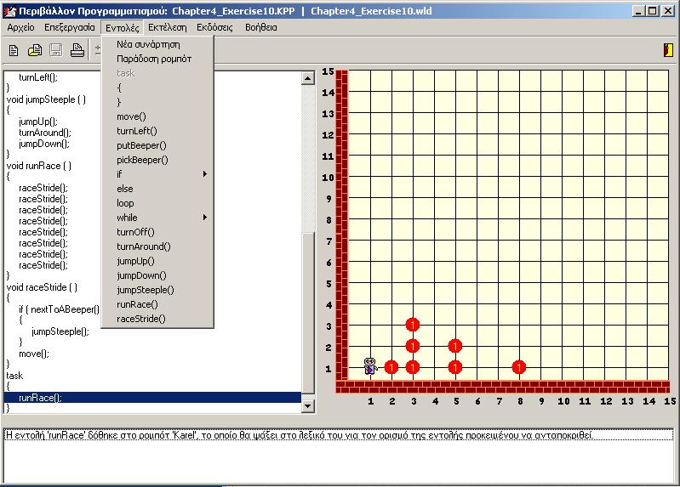Click the Print toolbar icon
The image size is (680, 487).
click(x=77, y=50)
